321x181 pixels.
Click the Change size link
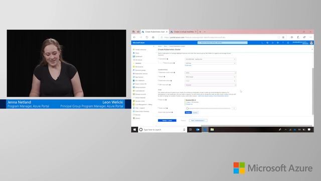coord(189,104)
